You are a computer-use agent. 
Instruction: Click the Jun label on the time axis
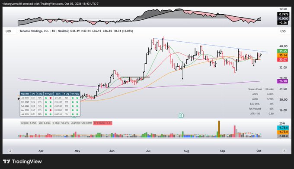(112, 151)
